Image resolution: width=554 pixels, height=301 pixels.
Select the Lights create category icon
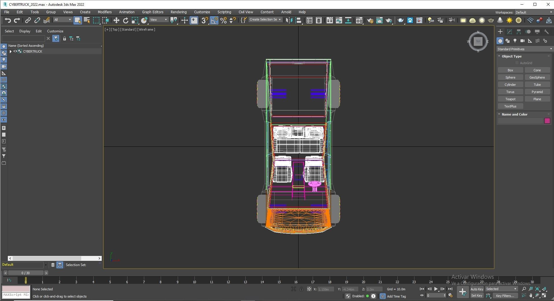(x=515, y=41)
